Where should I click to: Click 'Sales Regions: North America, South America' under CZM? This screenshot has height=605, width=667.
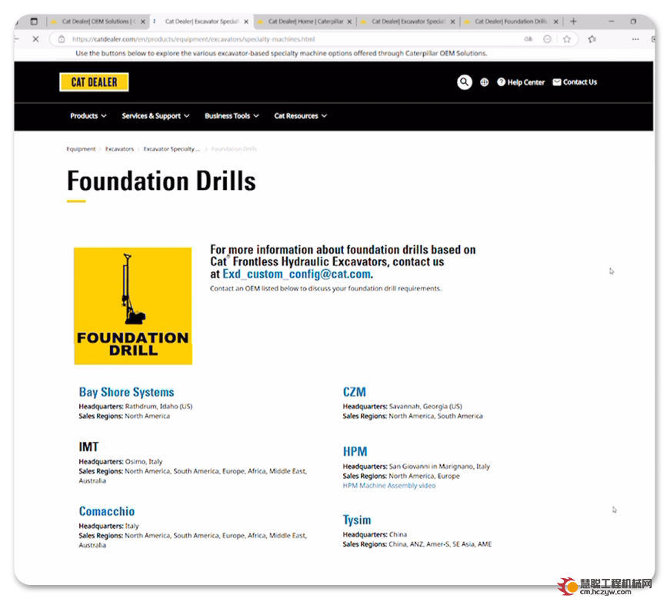pos(412,416)
